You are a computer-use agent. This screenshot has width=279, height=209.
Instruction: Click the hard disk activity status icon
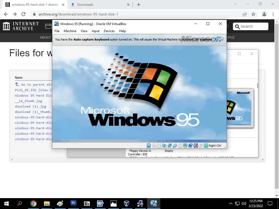tap(148, 146)
